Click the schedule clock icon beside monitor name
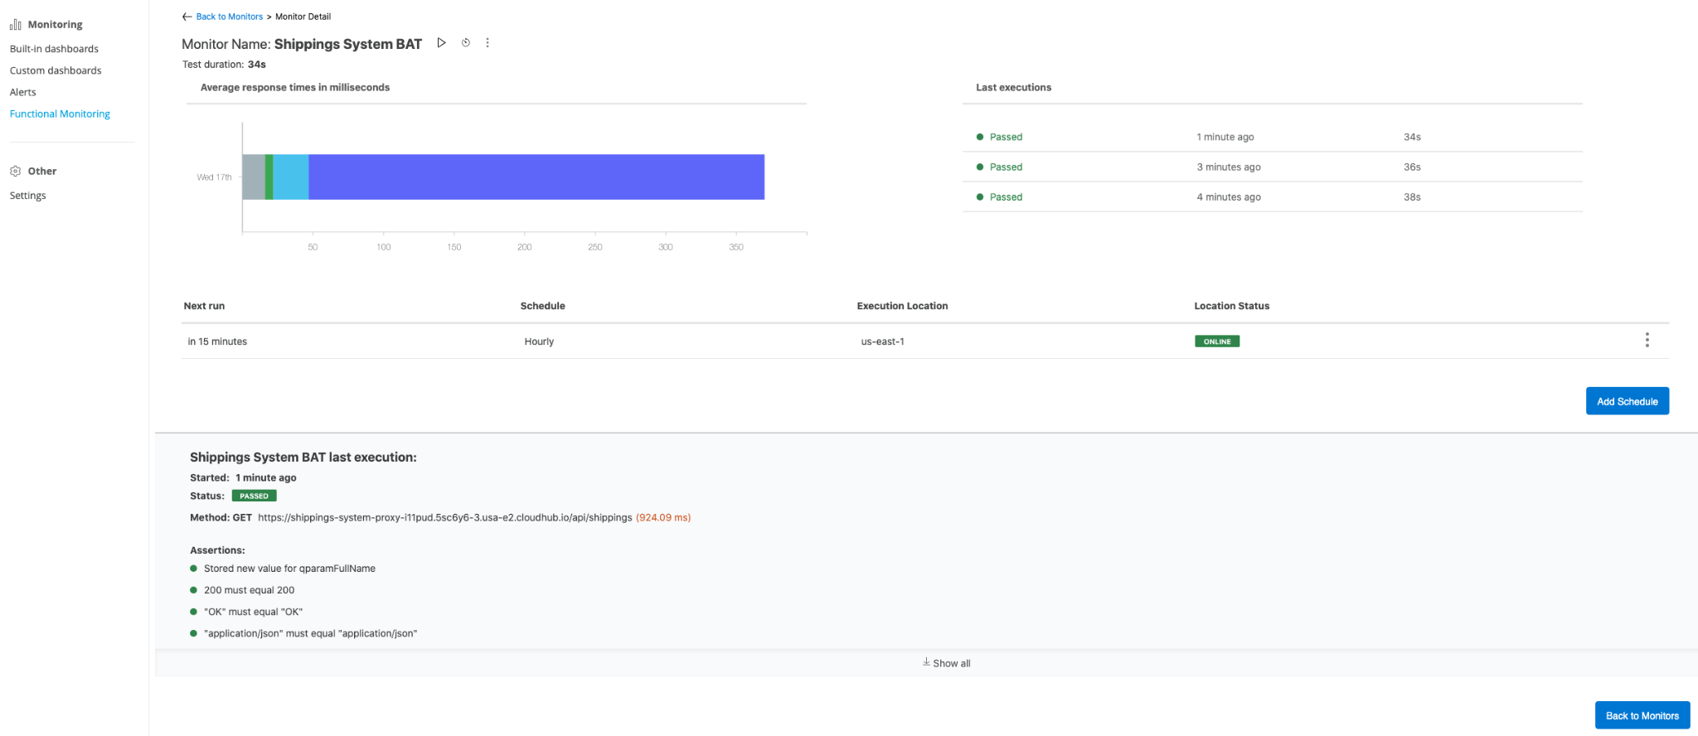The height and width of the screenshot is (736, 1698). click(x=466, y=43)
